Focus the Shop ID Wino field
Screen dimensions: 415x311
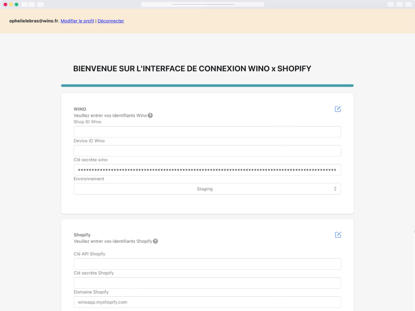click(207, 132)
